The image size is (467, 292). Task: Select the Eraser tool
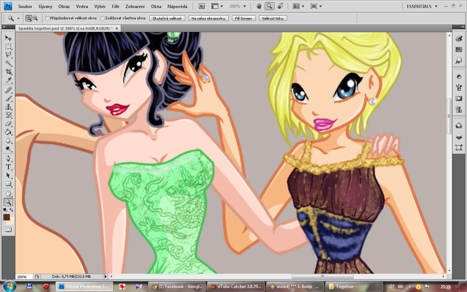coord(8,124)
